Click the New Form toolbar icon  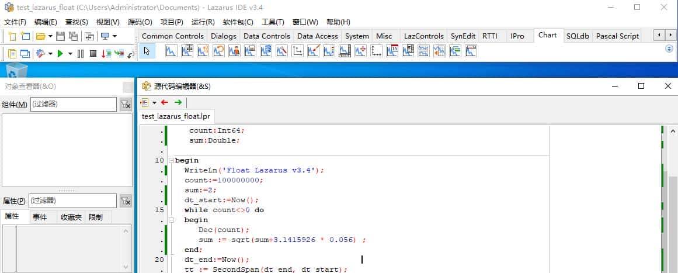pos(26,36)
